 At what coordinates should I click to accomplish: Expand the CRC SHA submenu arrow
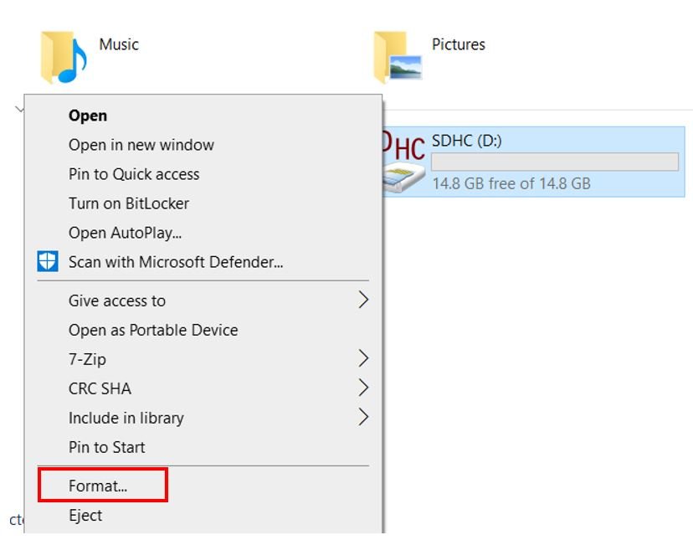tap(363, 388)
